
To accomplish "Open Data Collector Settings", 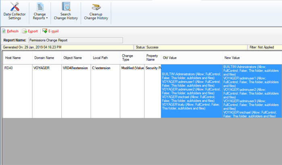I will 15,11.
